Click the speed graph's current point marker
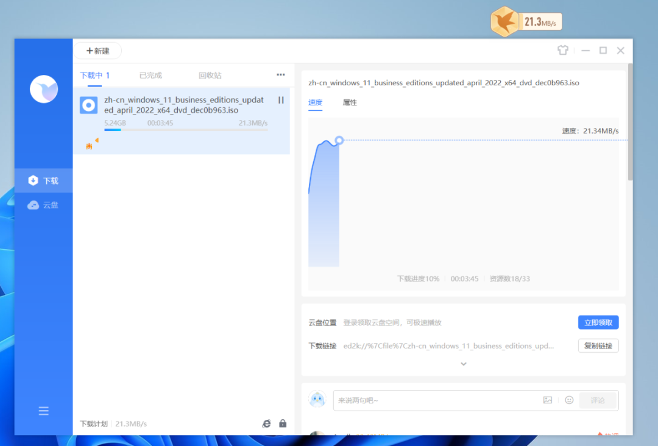The width and height of the screenshot is (658, 446). point(339,140)
